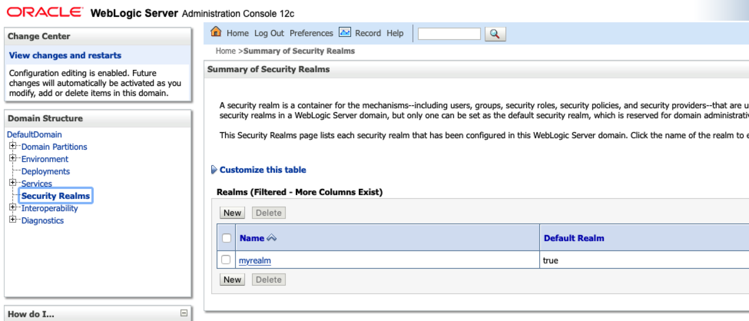Click the Home breadcrumb link
Image resolution: width=749 pixels, height=321 pixels.
pos(225,51)
